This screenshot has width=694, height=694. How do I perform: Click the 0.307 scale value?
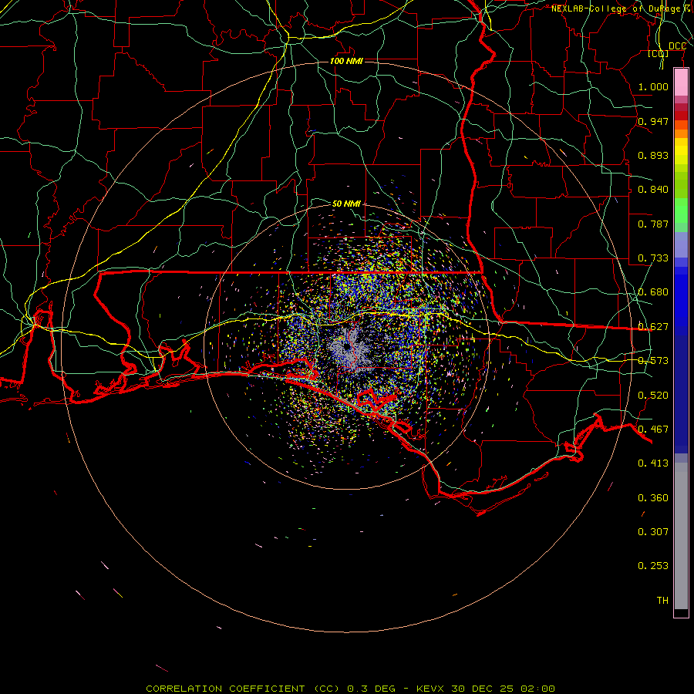point(653,532)
